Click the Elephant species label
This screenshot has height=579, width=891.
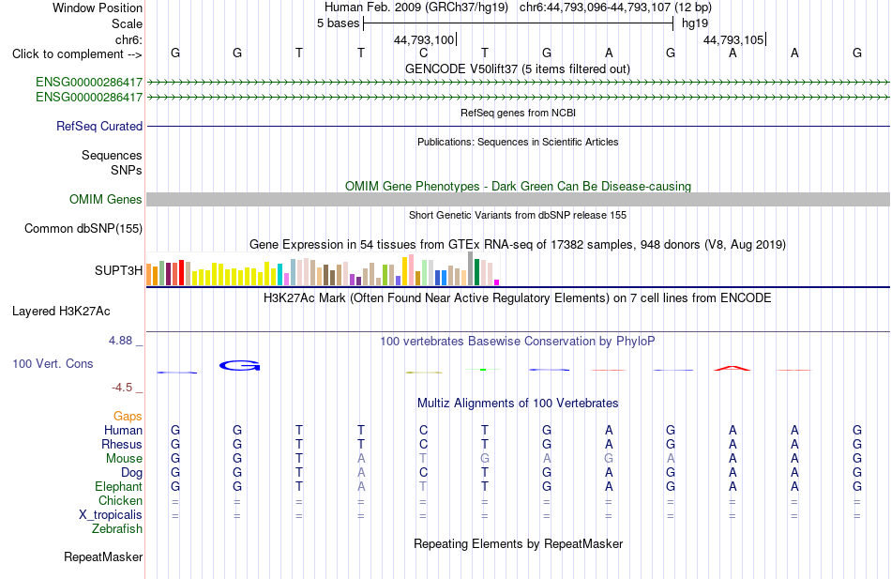[x=118, y=486]
